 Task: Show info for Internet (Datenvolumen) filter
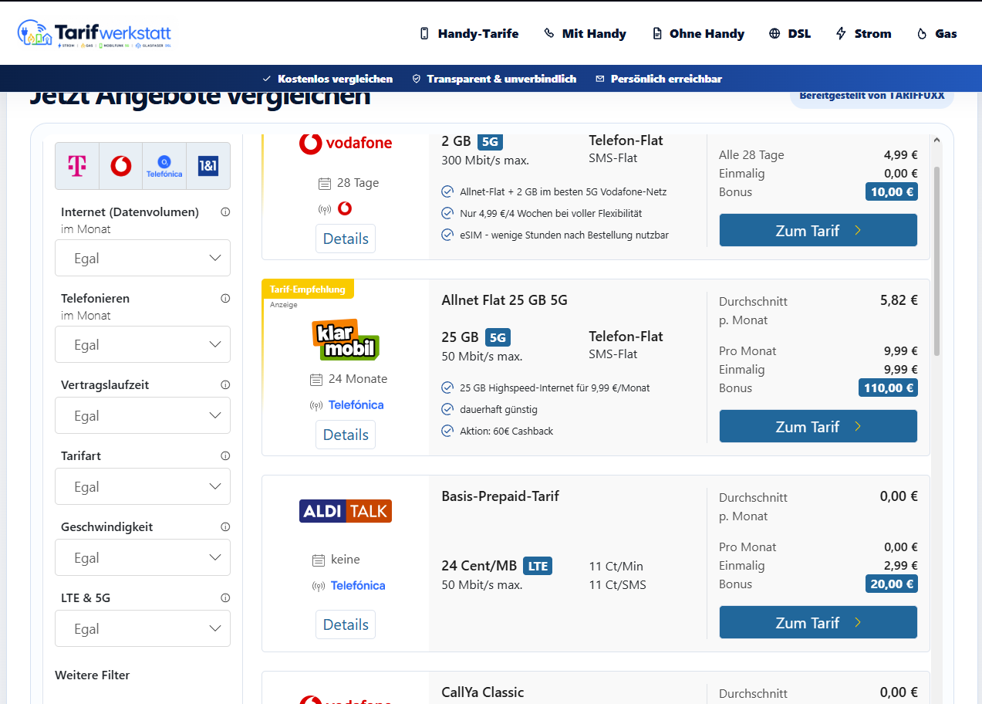pyautogui.click(x=225, y=212)
